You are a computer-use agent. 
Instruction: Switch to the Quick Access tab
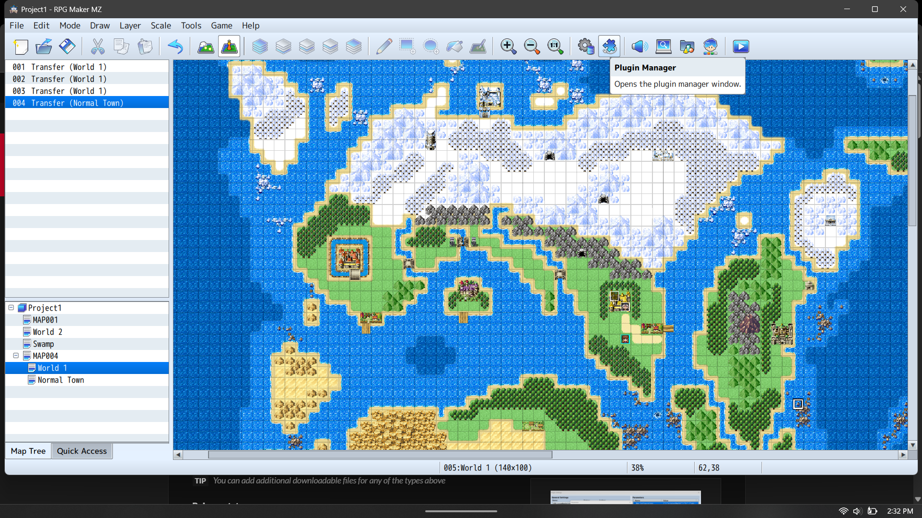82,451
